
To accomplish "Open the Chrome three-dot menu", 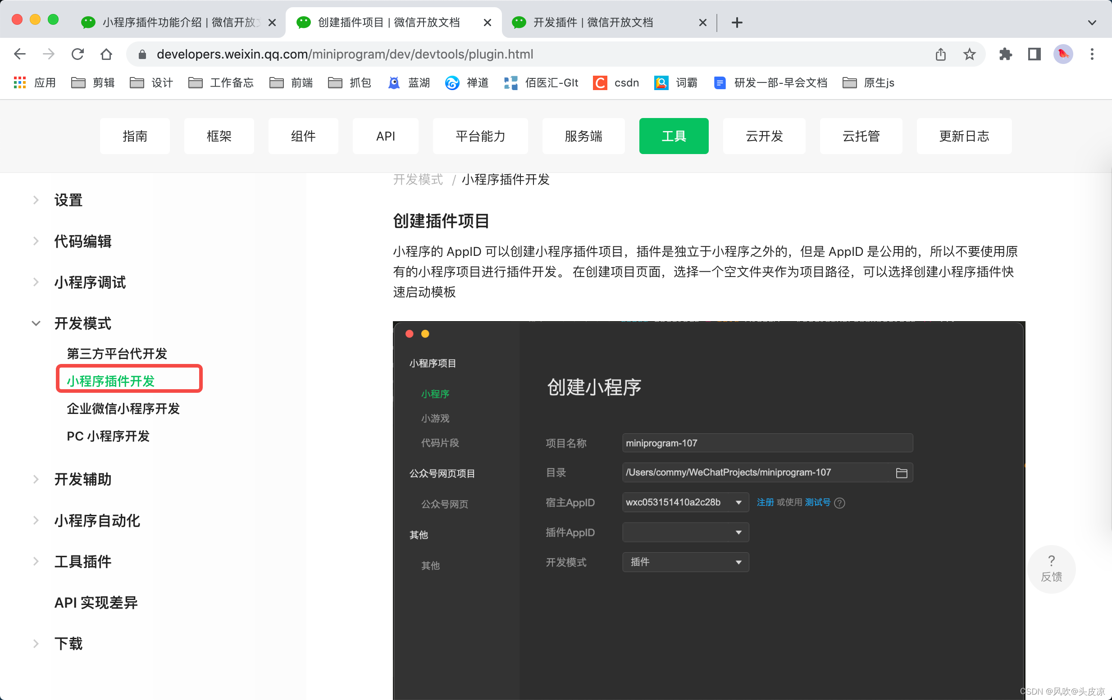I will 1092,54.
